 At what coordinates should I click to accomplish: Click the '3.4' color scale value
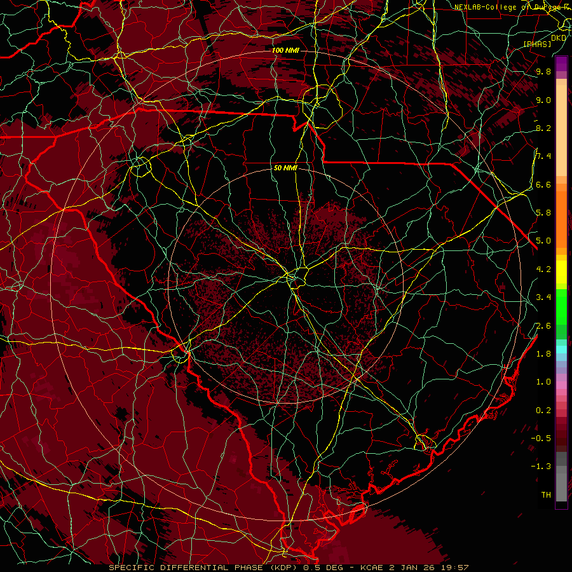[x=543, y=297]
